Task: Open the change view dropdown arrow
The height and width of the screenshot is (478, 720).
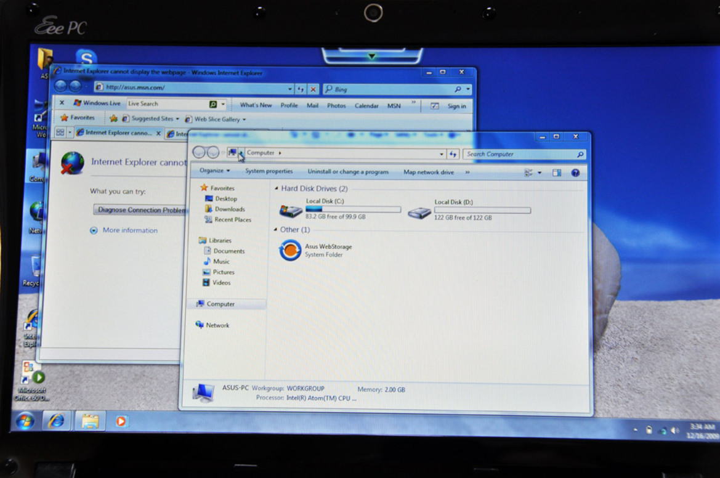Action: click(540, 172)
